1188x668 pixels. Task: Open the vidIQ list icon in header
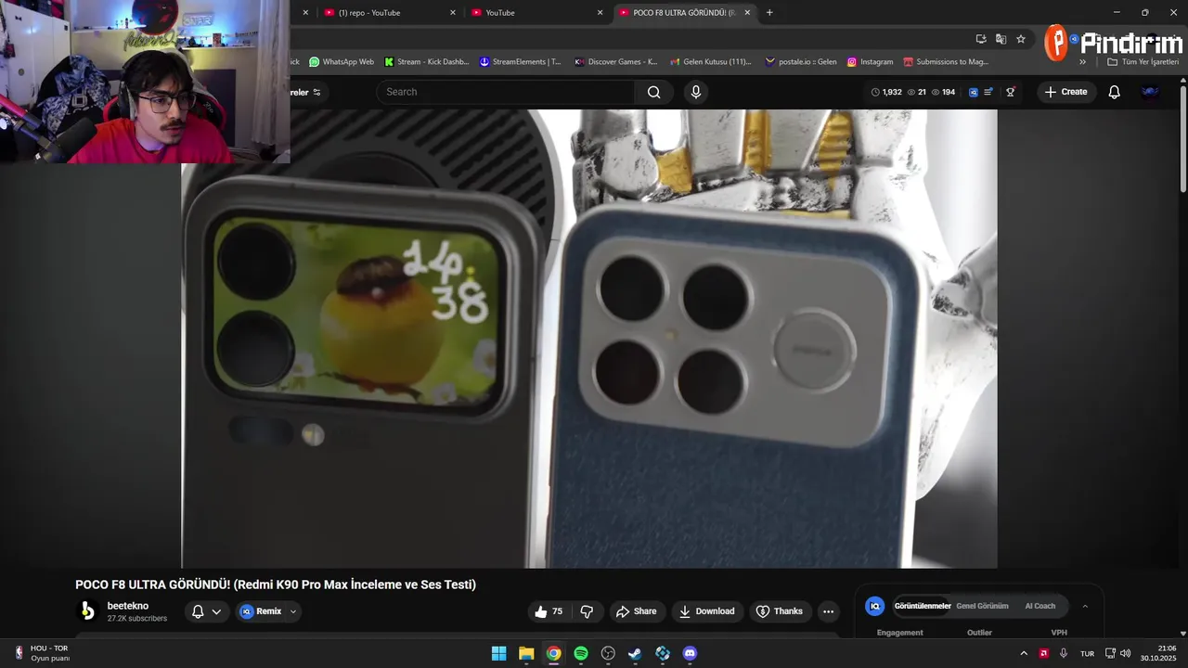coord(989,92)
